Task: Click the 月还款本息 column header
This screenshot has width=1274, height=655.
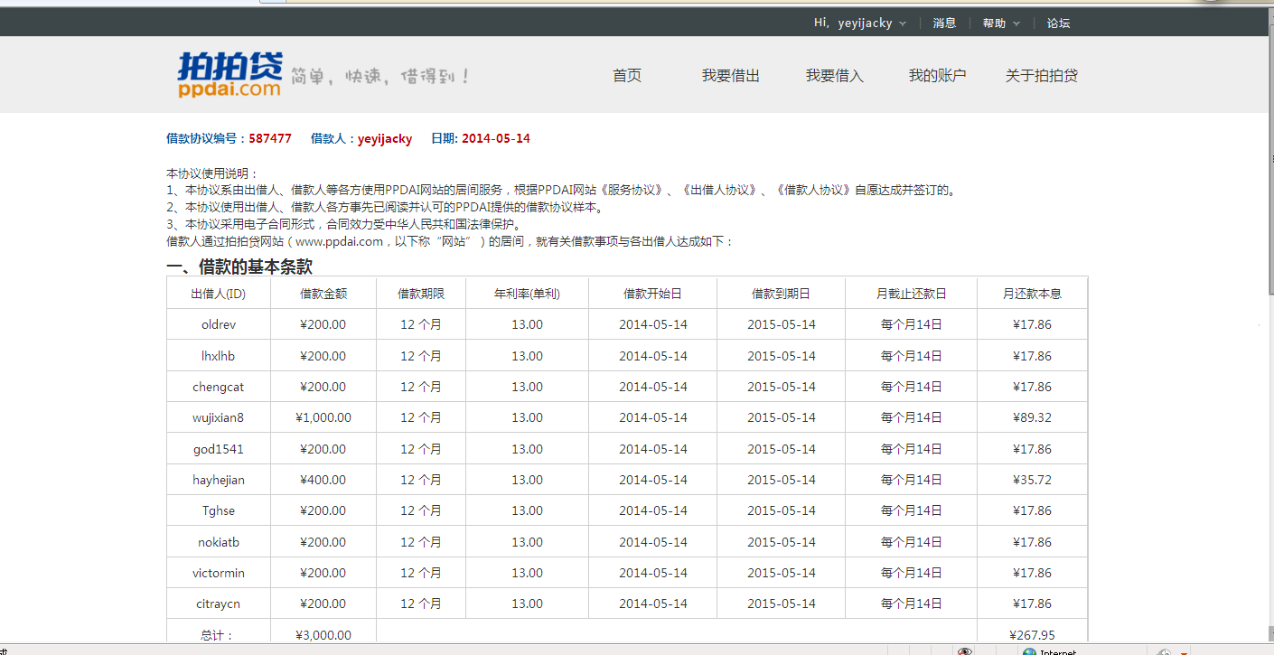Action: click(1032, 294)
